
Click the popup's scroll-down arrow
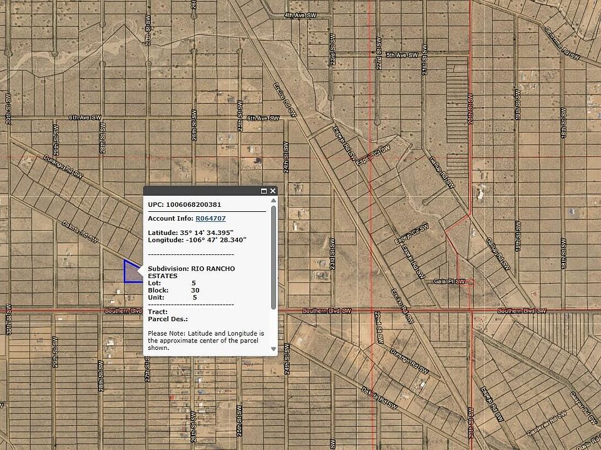click(x=274, y=349)
